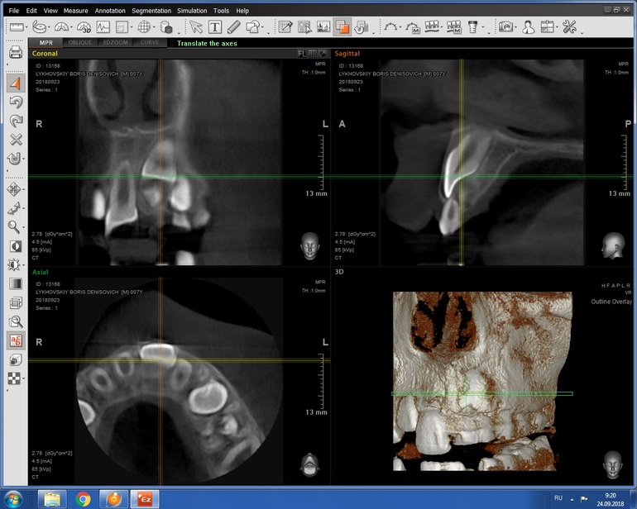637x509 pixels.
Task: Click the print icon in left sidebar
Action: pos(15,54)
